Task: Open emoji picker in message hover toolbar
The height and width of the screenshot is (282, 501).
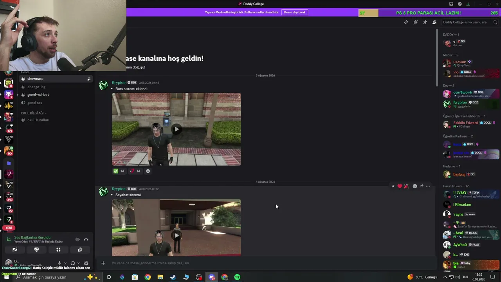Action: point(415,186)
